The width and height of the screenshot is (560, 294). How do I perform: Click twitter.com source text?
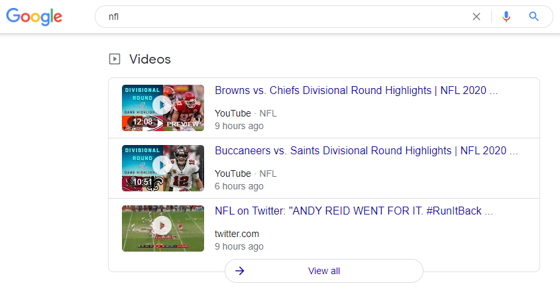click(237, 234)
